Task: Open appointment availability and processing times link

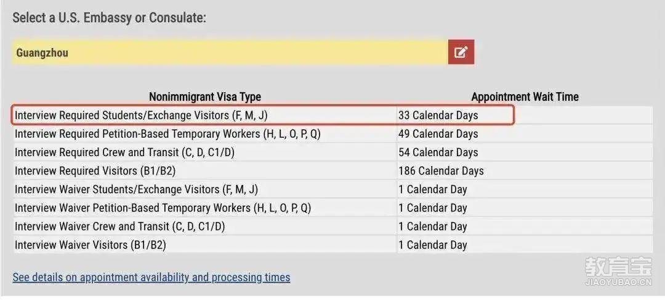Action: click(151, 278)
